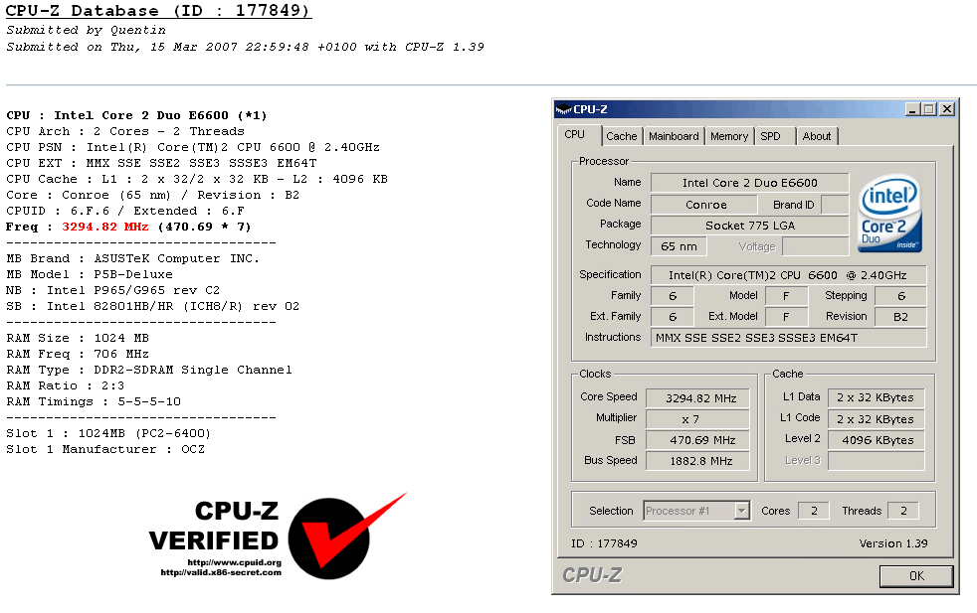Click the FSB field 470.69 MHz
The height and width of the screenshot is (613, 977).
click(697, 440)
